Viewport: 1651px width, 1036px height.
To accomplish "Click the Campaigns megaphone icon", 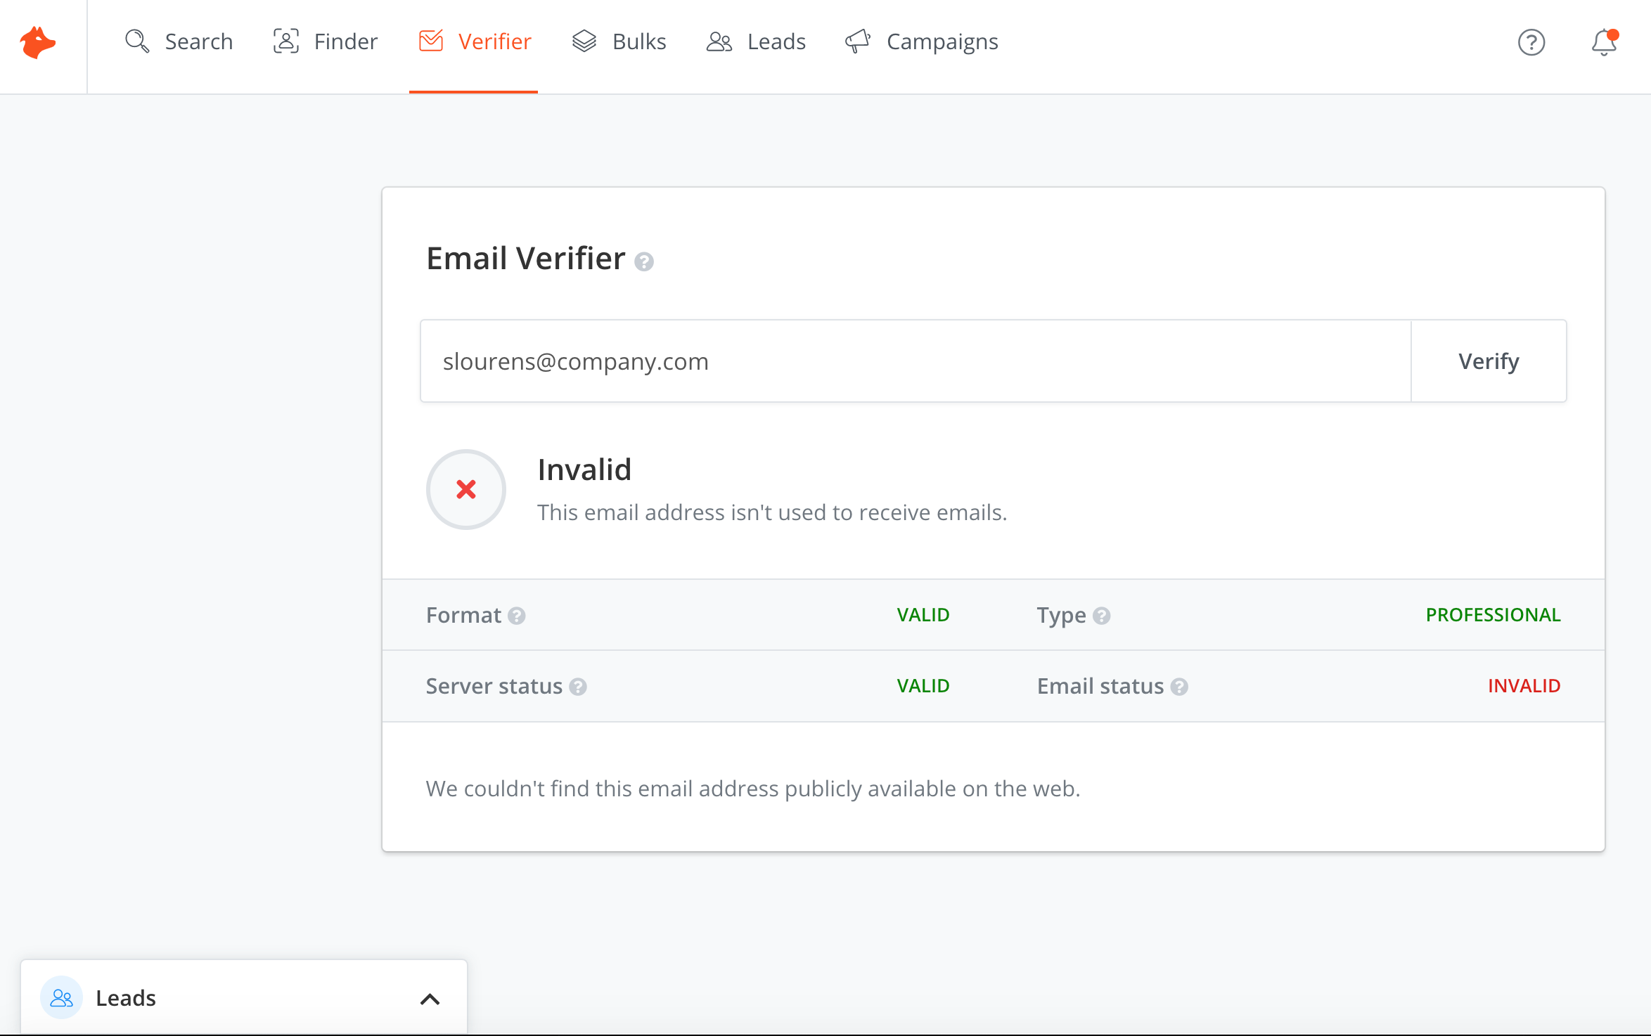I will [858, 41].
